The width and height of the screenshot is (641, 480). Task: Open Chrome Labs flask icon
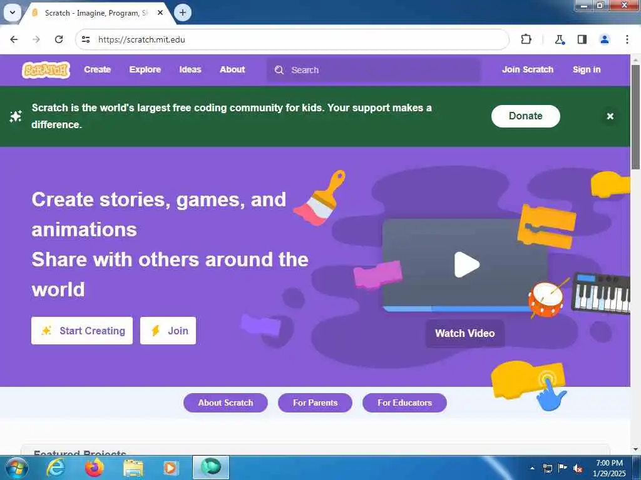click(559, 39)
